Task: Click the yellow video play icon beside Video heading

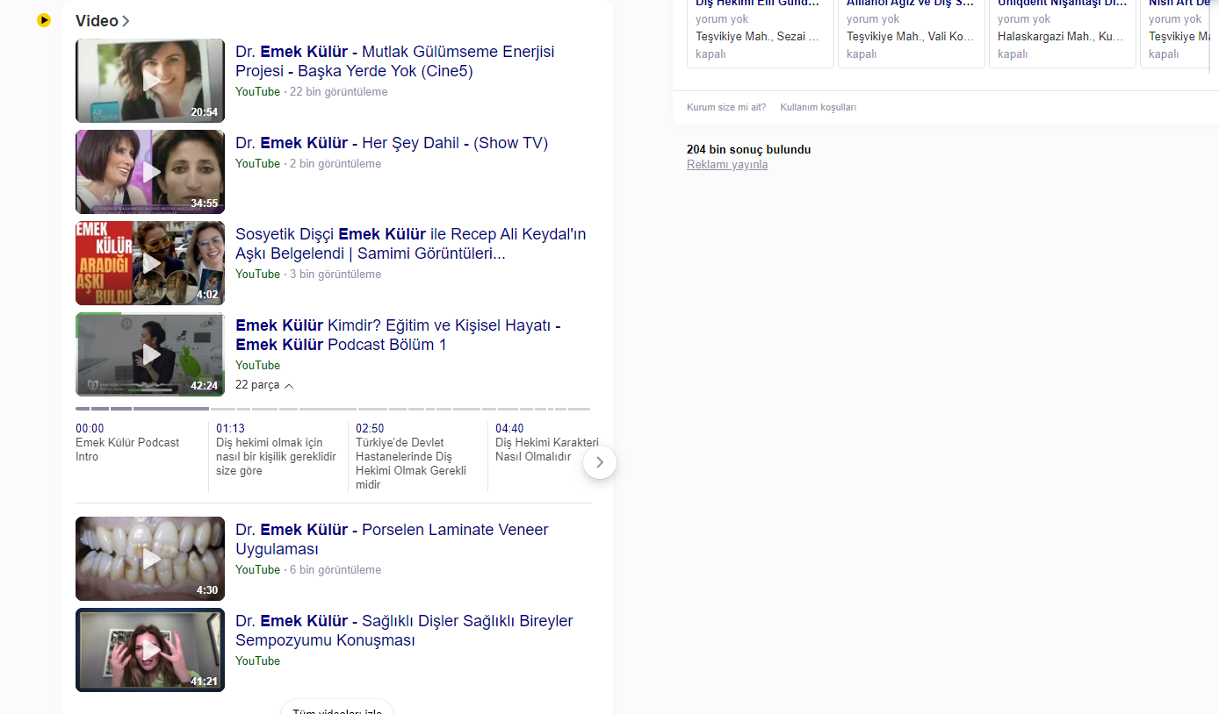Action: (x=44, y=20)
